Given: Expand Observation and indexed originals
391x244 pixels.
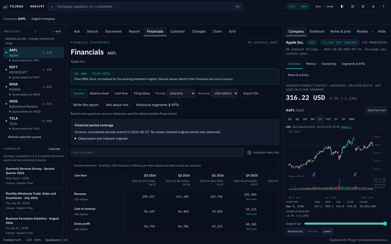Looking at the screenshot, I should 101,139.
